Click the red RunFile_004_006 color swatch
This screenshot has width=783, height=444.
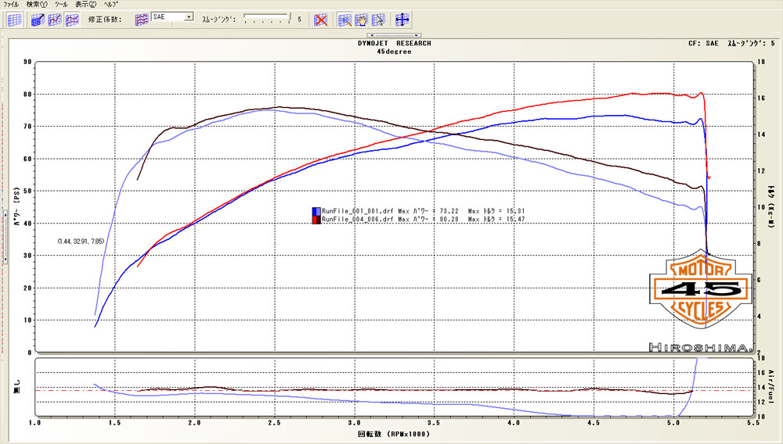point(316,220)
